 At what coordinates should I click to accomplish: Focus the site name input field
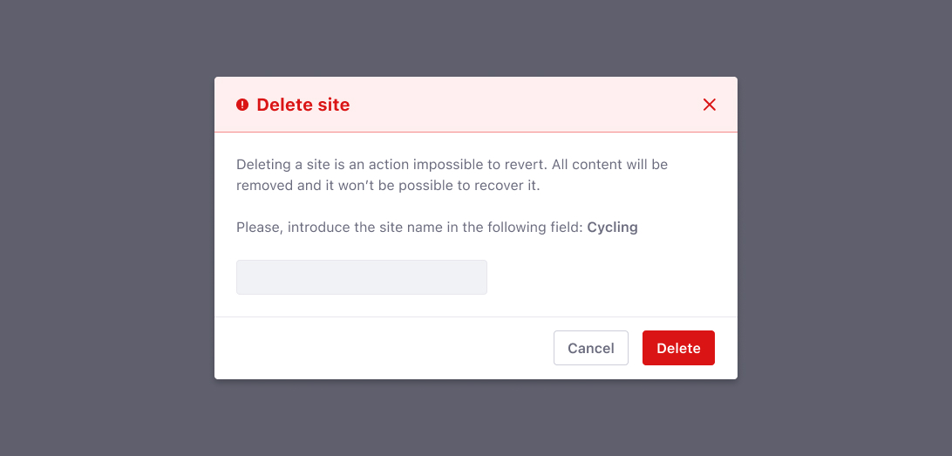click(361, 277)
